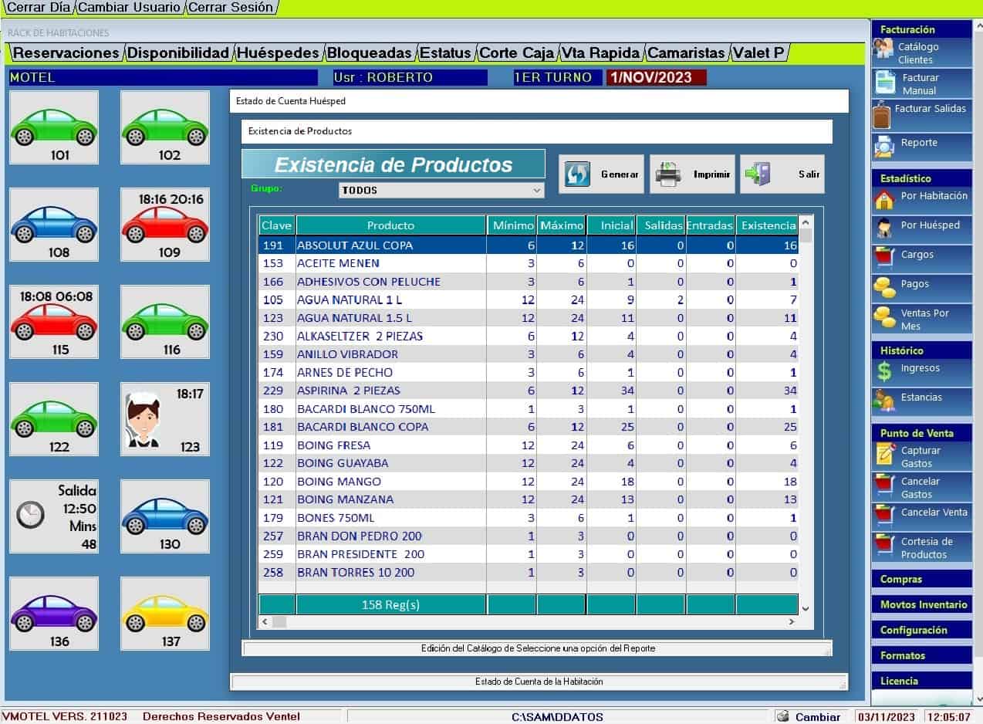The height and width of the screenshot is (724, 983).
Task: Click the product table's vertical scrollbar down arrow
Action: click(x=806, y=608)
